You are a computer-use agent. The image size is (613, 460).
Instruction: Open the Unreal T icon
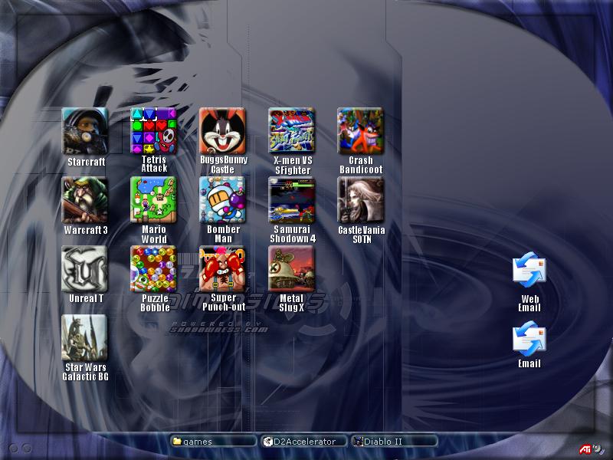coord(84,269)
